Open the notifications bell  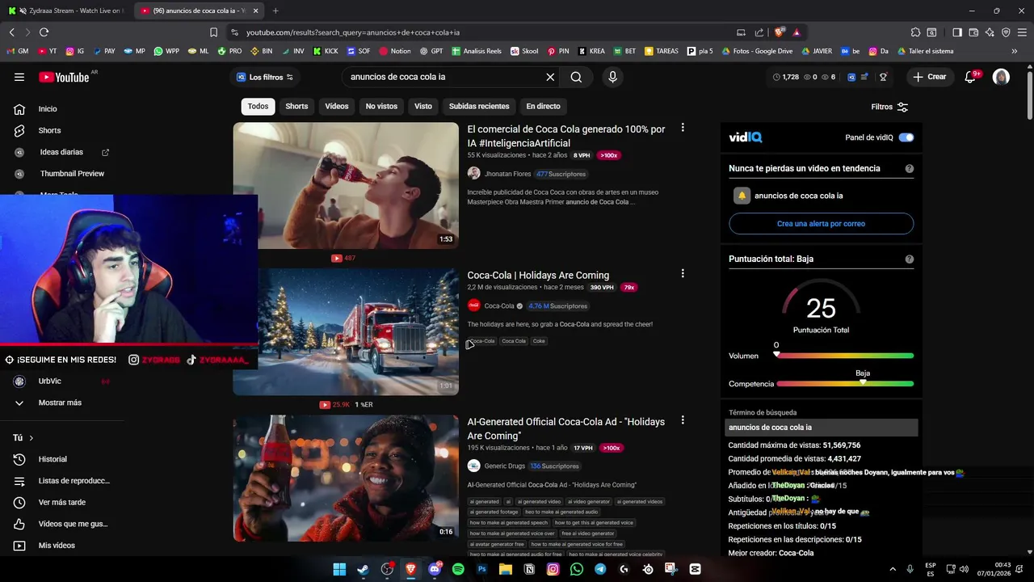click(970, 77)
